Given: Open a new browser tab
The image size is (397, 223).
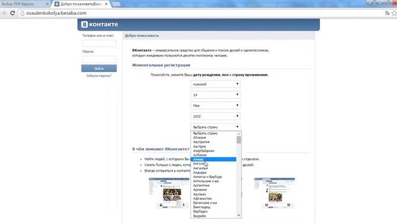Looking at the screenshot, I should (x=116, y=4).
